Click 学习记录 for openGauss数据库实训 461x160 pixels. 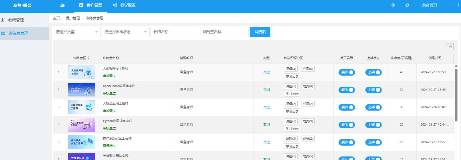[292, 94]
